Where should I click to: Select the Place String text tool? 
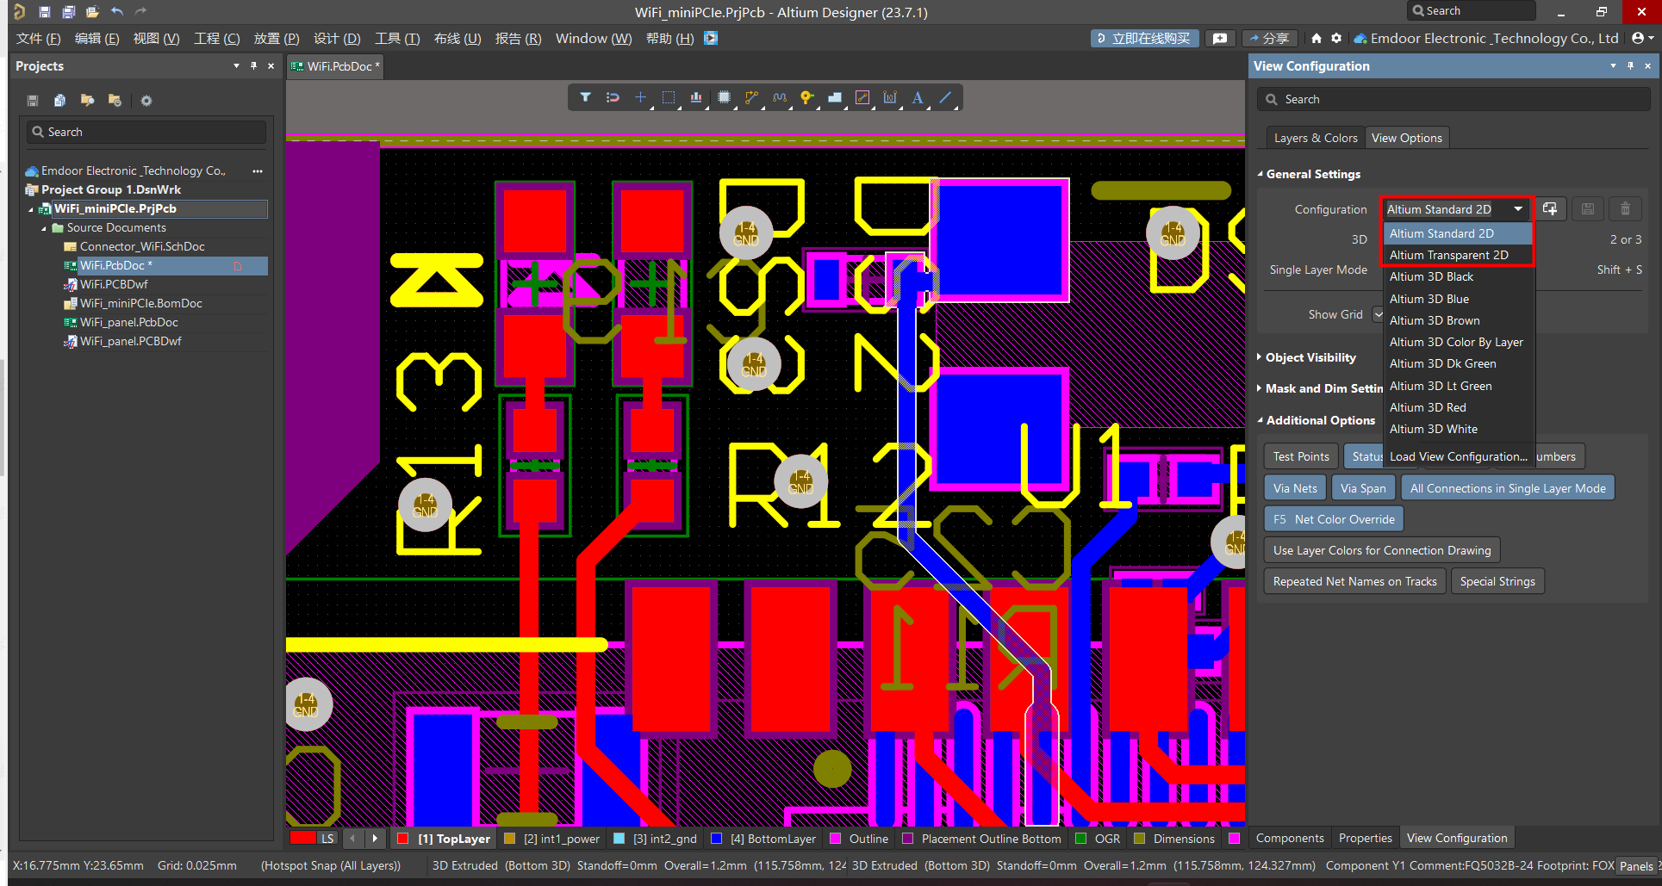point(918,97)
